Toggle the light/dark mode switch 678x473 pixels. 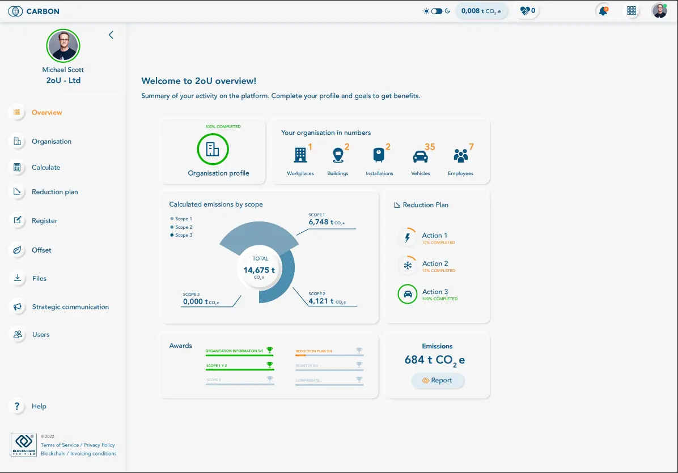437,11
